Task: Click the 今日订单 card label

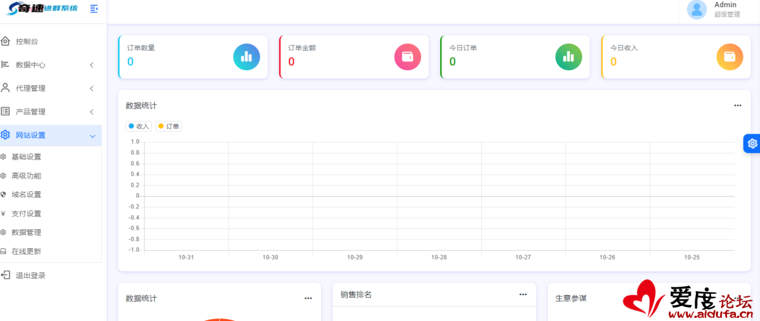Action: point(463,47)
